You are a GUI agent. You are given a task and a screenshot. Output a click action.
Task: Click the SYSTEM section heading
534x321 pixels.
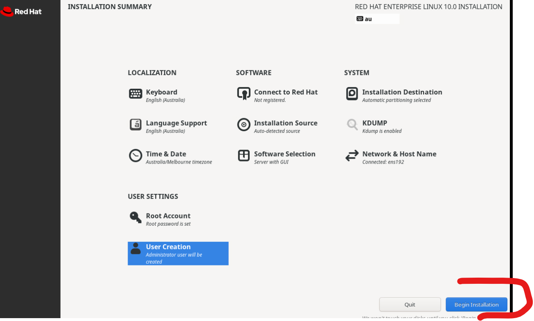(x=356, y=73)
